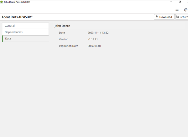Click the "Version" label
The image size is (188, 137).
64,39
